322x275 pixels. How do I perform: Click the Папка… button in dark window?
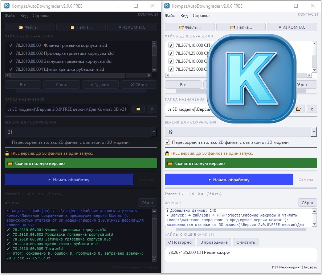point(81,27)
